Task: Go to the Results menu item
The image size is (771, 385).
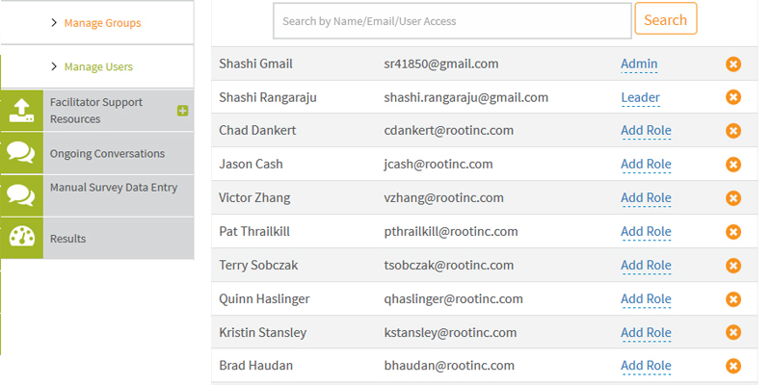Action: (68, 238)
